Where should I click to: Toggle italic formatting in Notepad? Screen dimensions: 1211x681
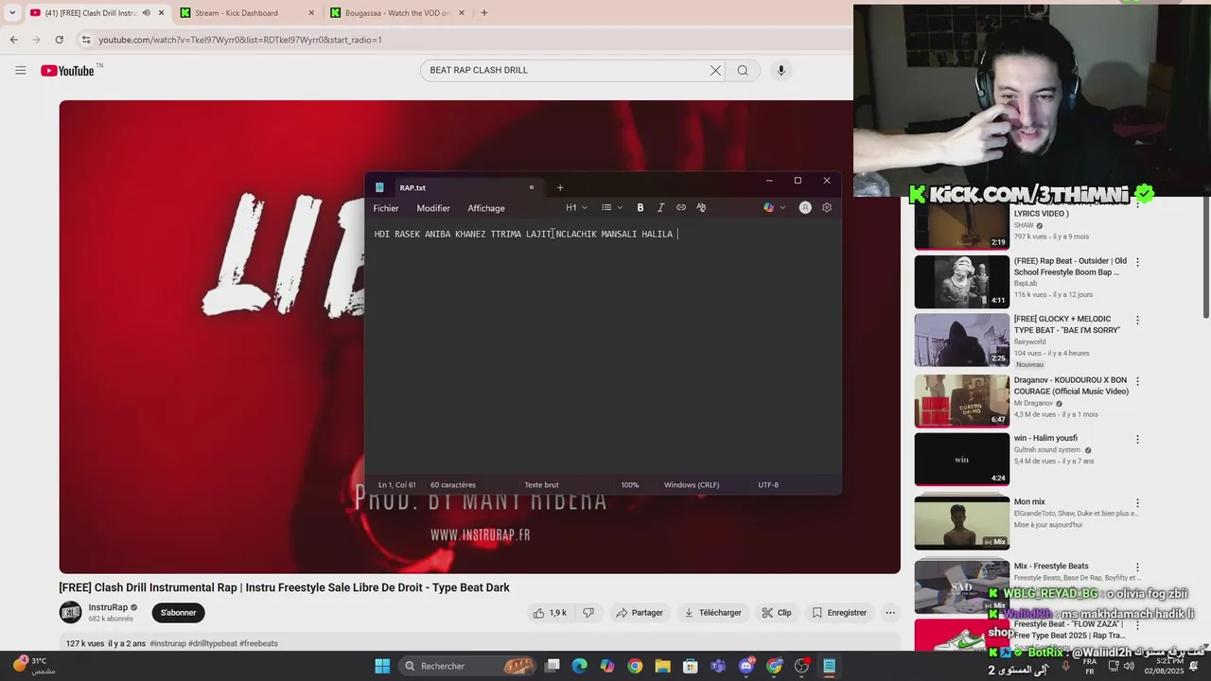[x=660, y=207]
